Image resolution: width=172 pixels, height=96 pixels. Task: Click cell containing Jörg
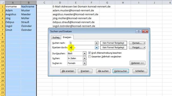[x=13, y=18]
